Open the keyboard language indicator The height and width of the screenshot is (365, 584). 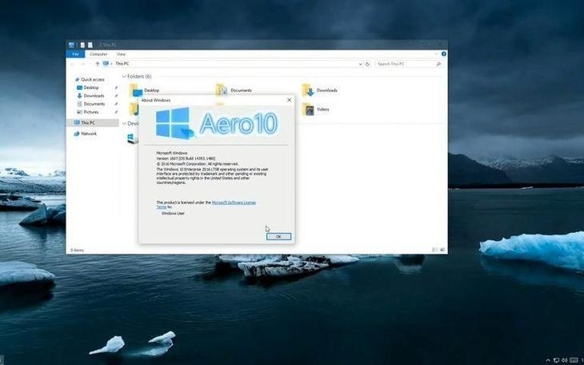click(x=574, y=360)
